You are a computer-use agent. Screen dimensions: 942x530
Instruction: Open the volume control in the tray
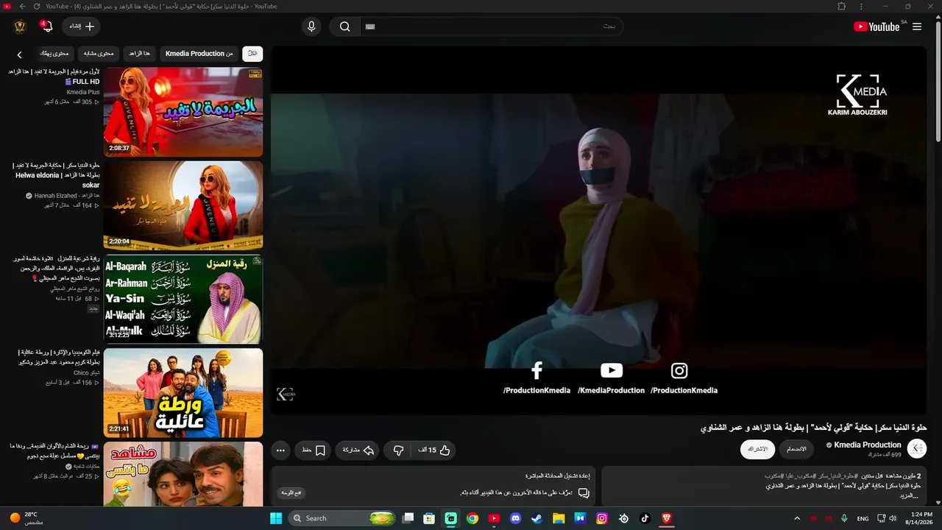click(x=894, y=518)
